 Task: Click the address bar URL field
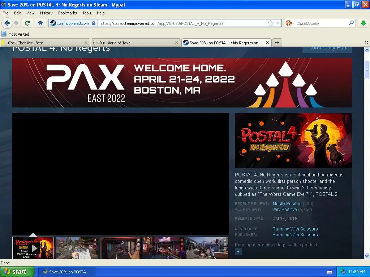tap(183, 23)
